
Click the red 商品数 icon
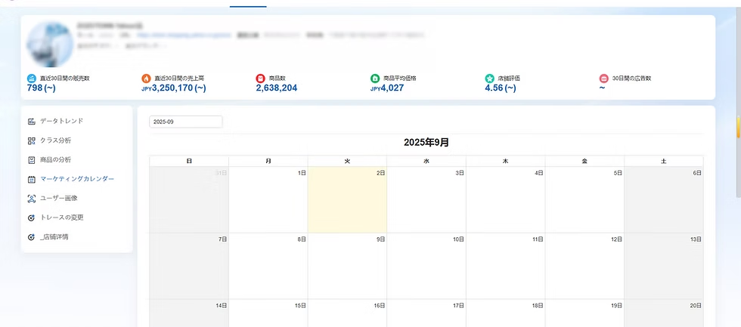[260, 79]
